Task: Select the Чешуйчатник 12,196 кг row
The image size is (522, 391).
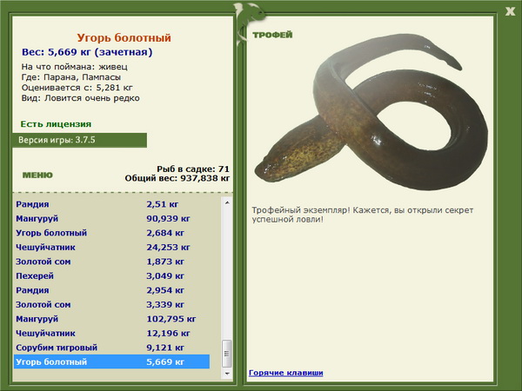Action: point(112,333)
